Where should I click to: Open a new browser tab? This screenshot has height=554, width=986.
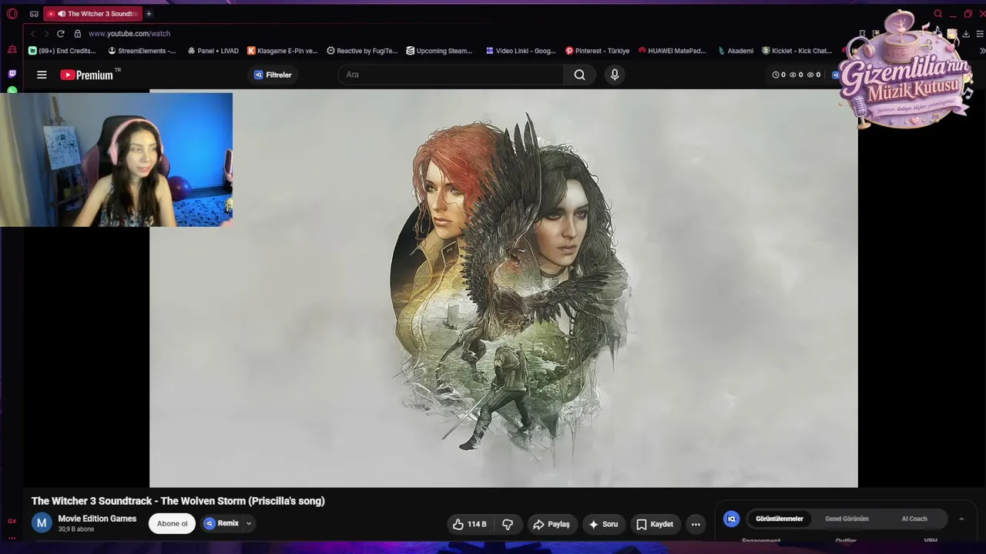(149, 14)
